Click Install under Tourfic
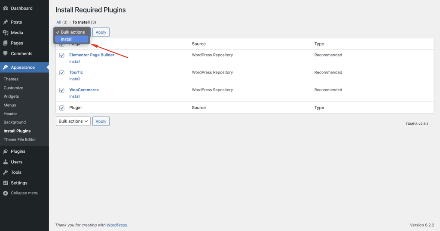 click(x=75, y=79)
